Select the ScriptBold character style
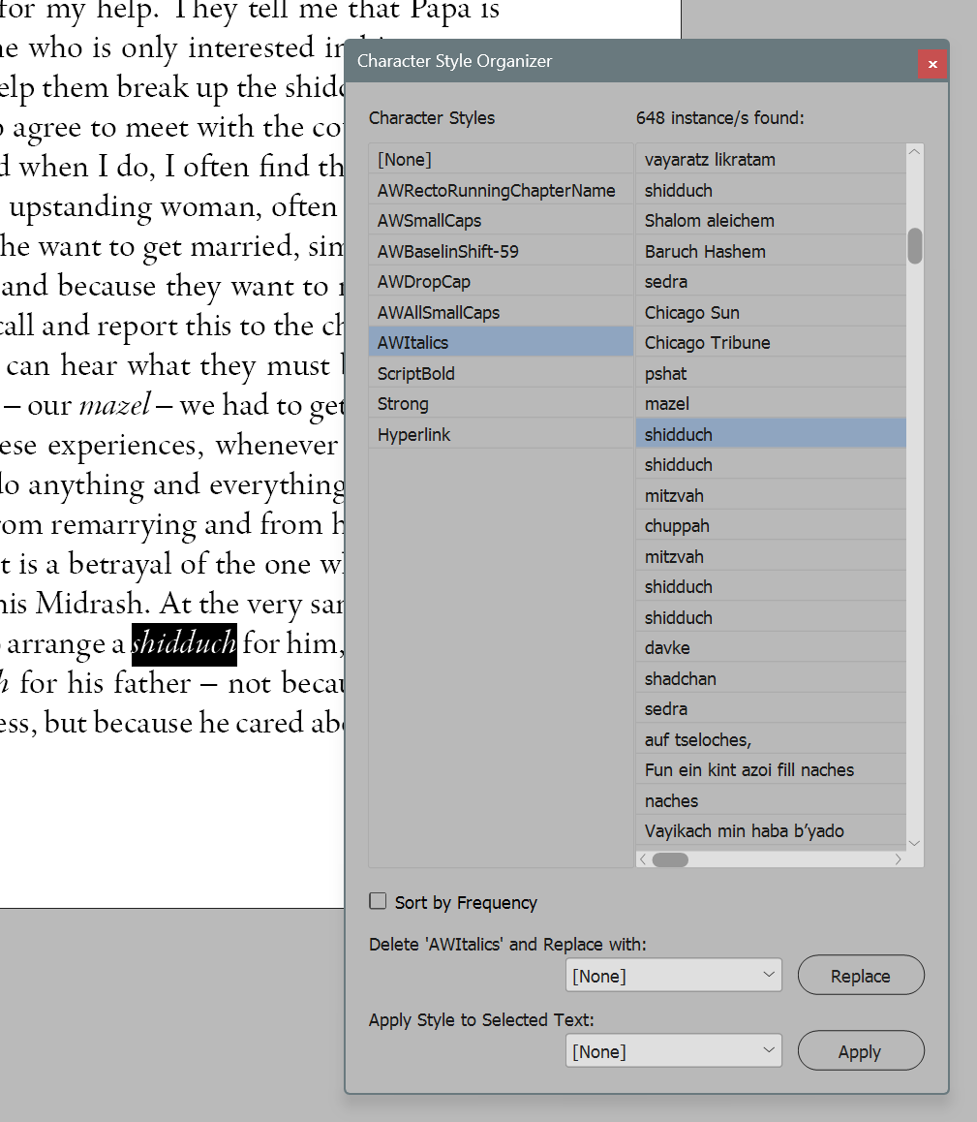 [x=501, y=373]
